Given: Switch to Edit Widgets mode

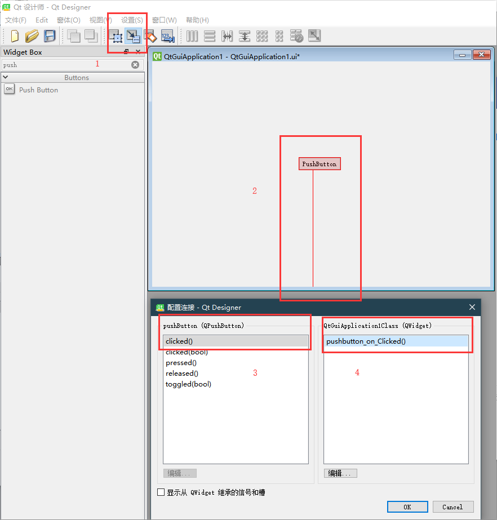Looking at the screenshot, I should pos(116,35).
